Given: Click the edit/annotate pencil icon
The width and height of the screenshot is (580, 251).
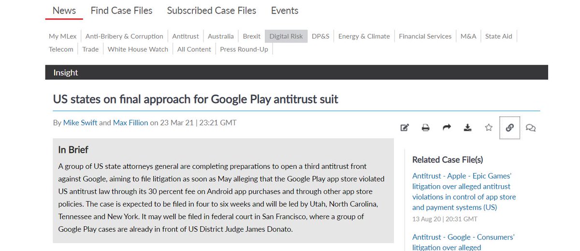Looking at the screenshot, I should tap(405, 128).
